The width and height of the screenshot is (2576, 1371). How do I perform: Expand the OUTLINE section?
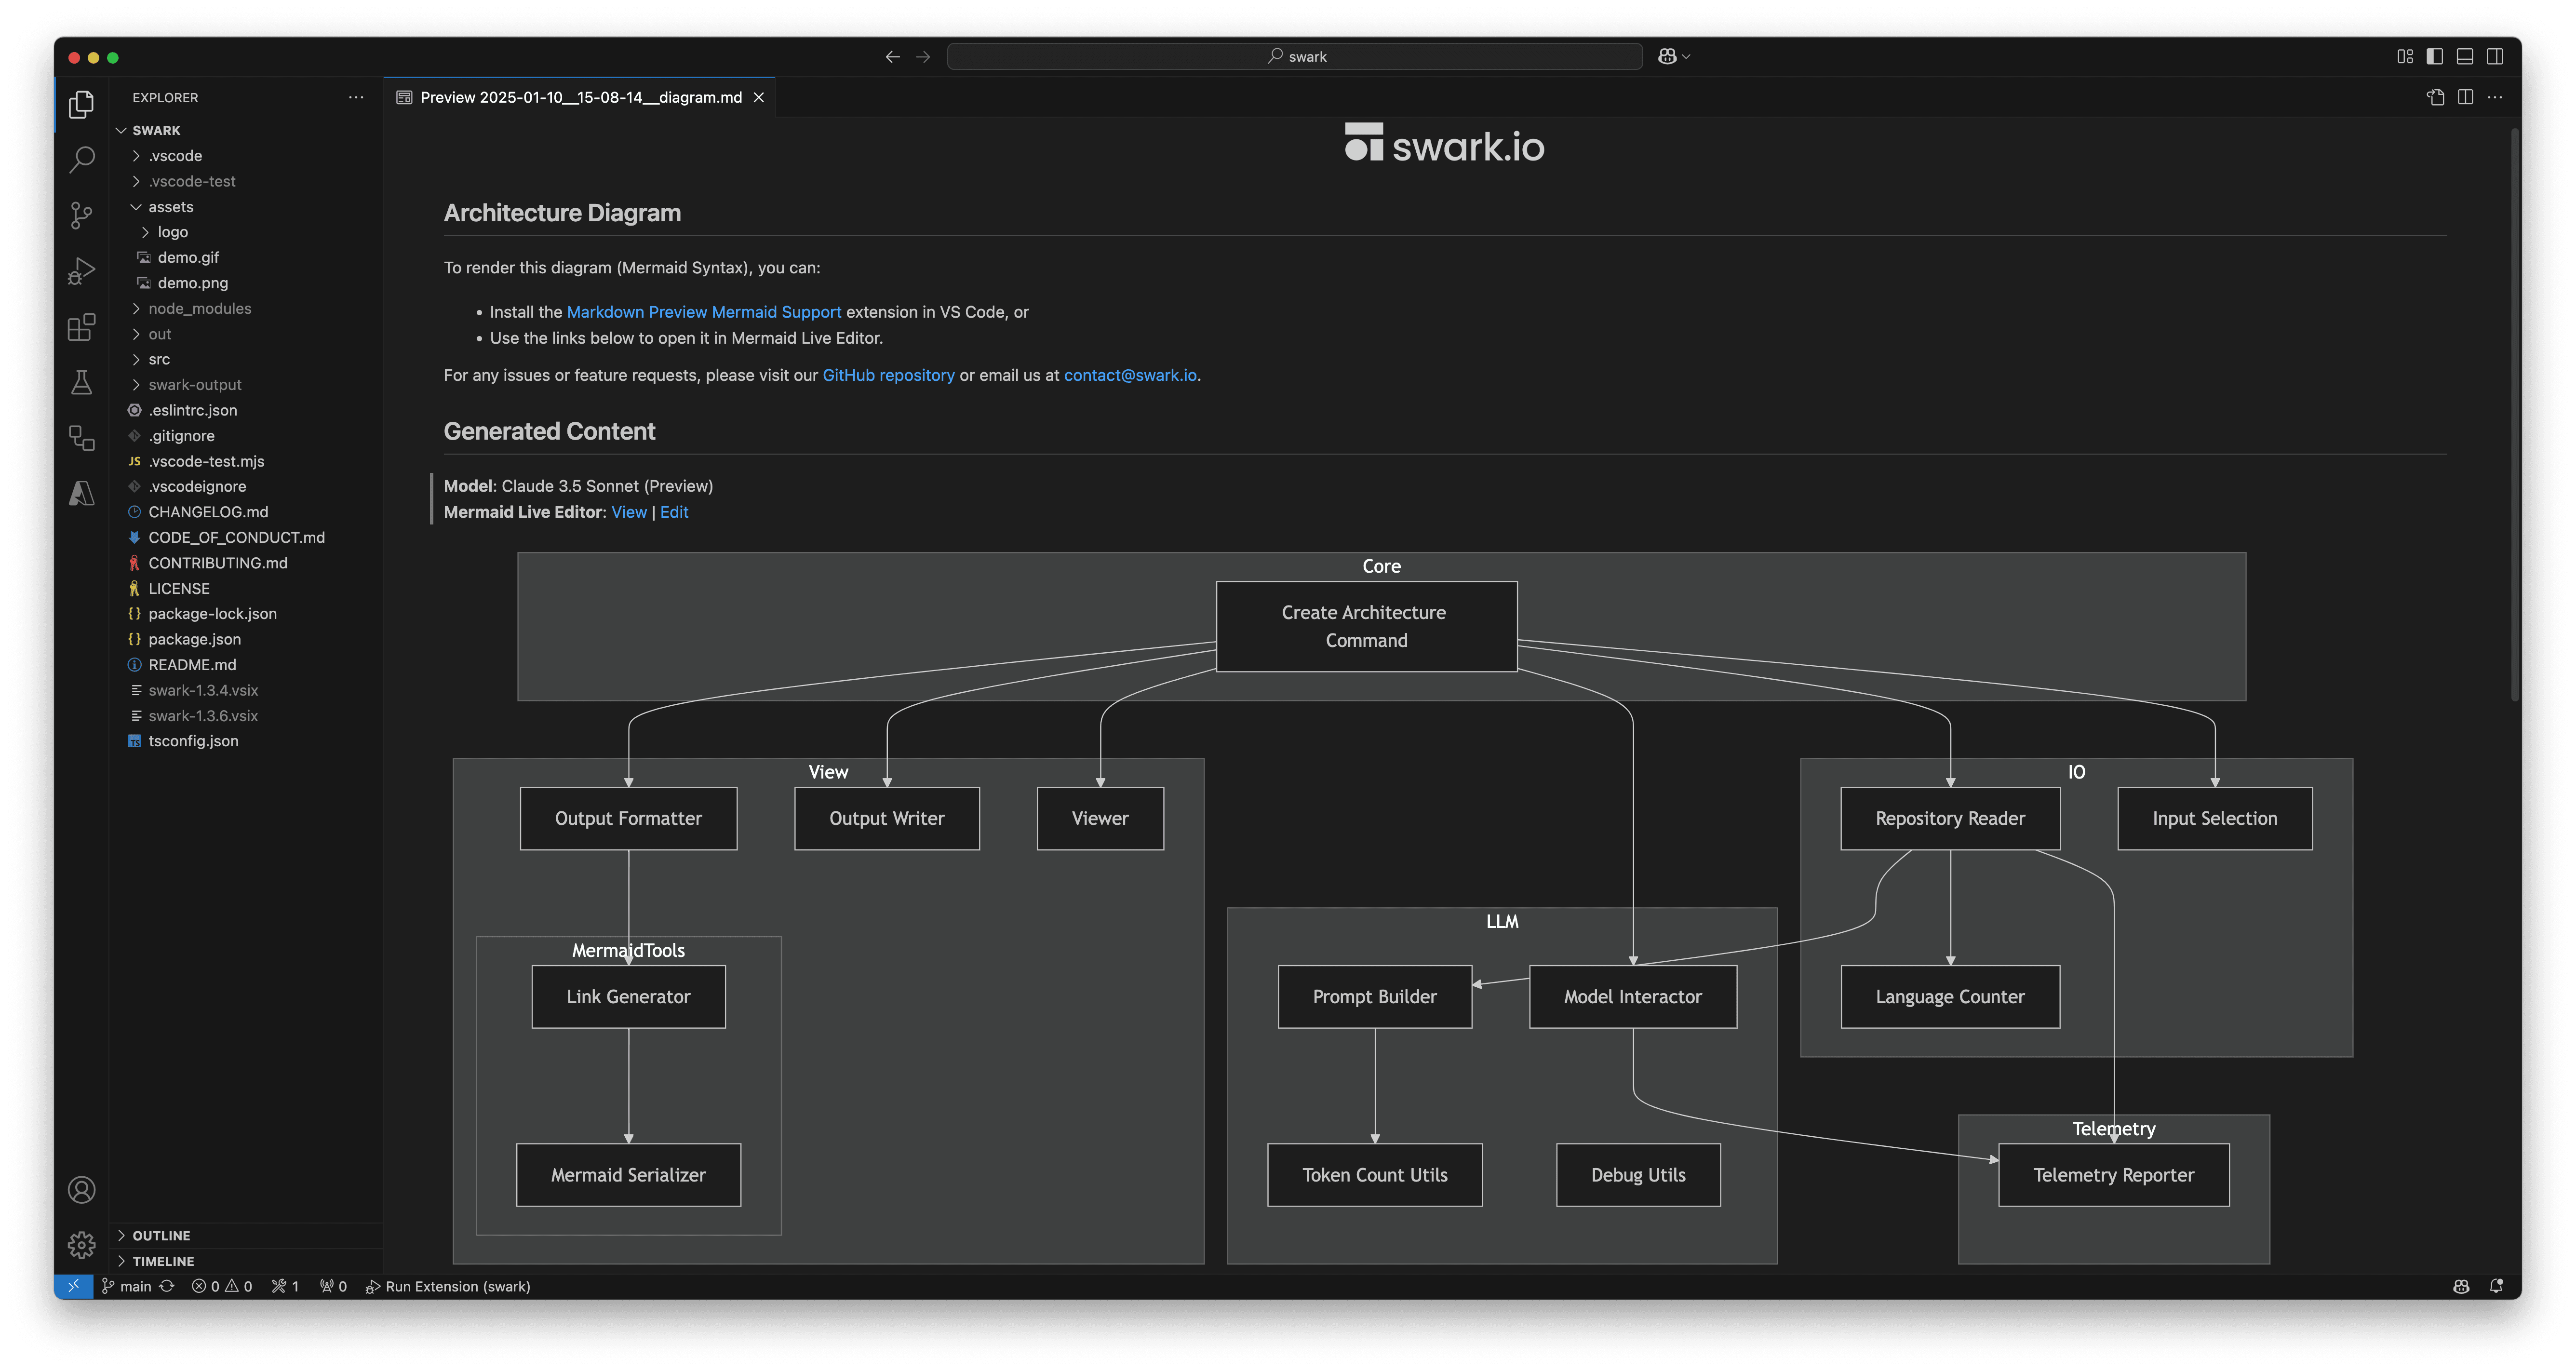[161, 1236]
